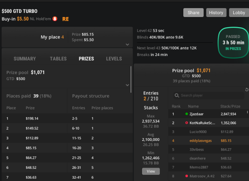This screenshot has width=249, height=181.
Task: Open the TABLES tab
Action: pos(58,59)
